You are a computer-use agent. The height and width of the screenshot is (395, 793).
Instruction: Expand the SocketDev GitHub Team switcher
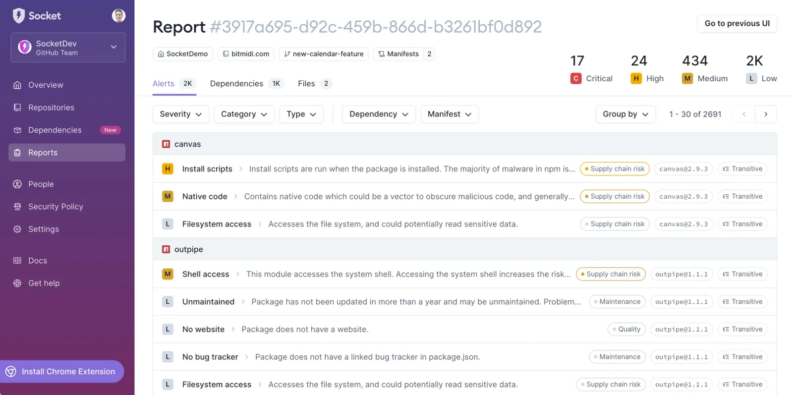pos(68,48)
